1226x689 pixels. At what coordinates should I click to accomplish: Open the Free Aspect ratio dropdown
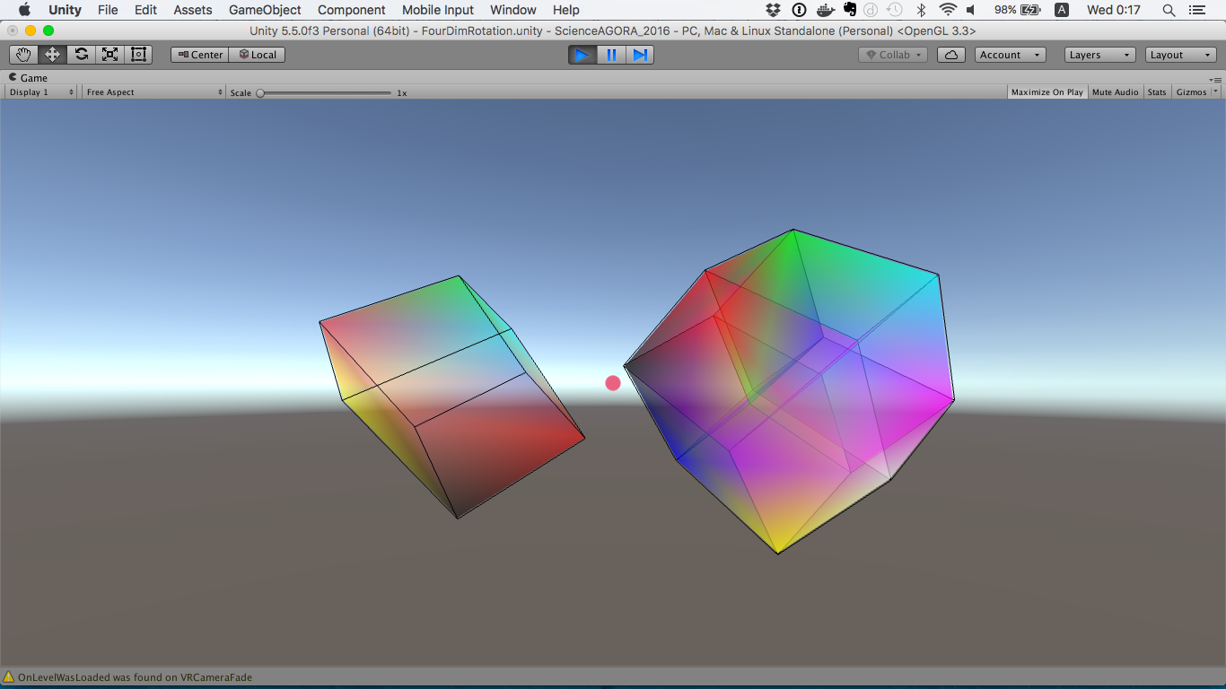[151, 92]
